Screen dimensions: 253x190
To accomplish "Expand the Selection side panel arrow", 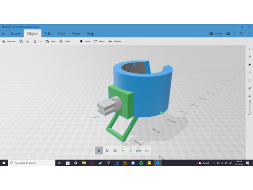I will tap(249, 49).
